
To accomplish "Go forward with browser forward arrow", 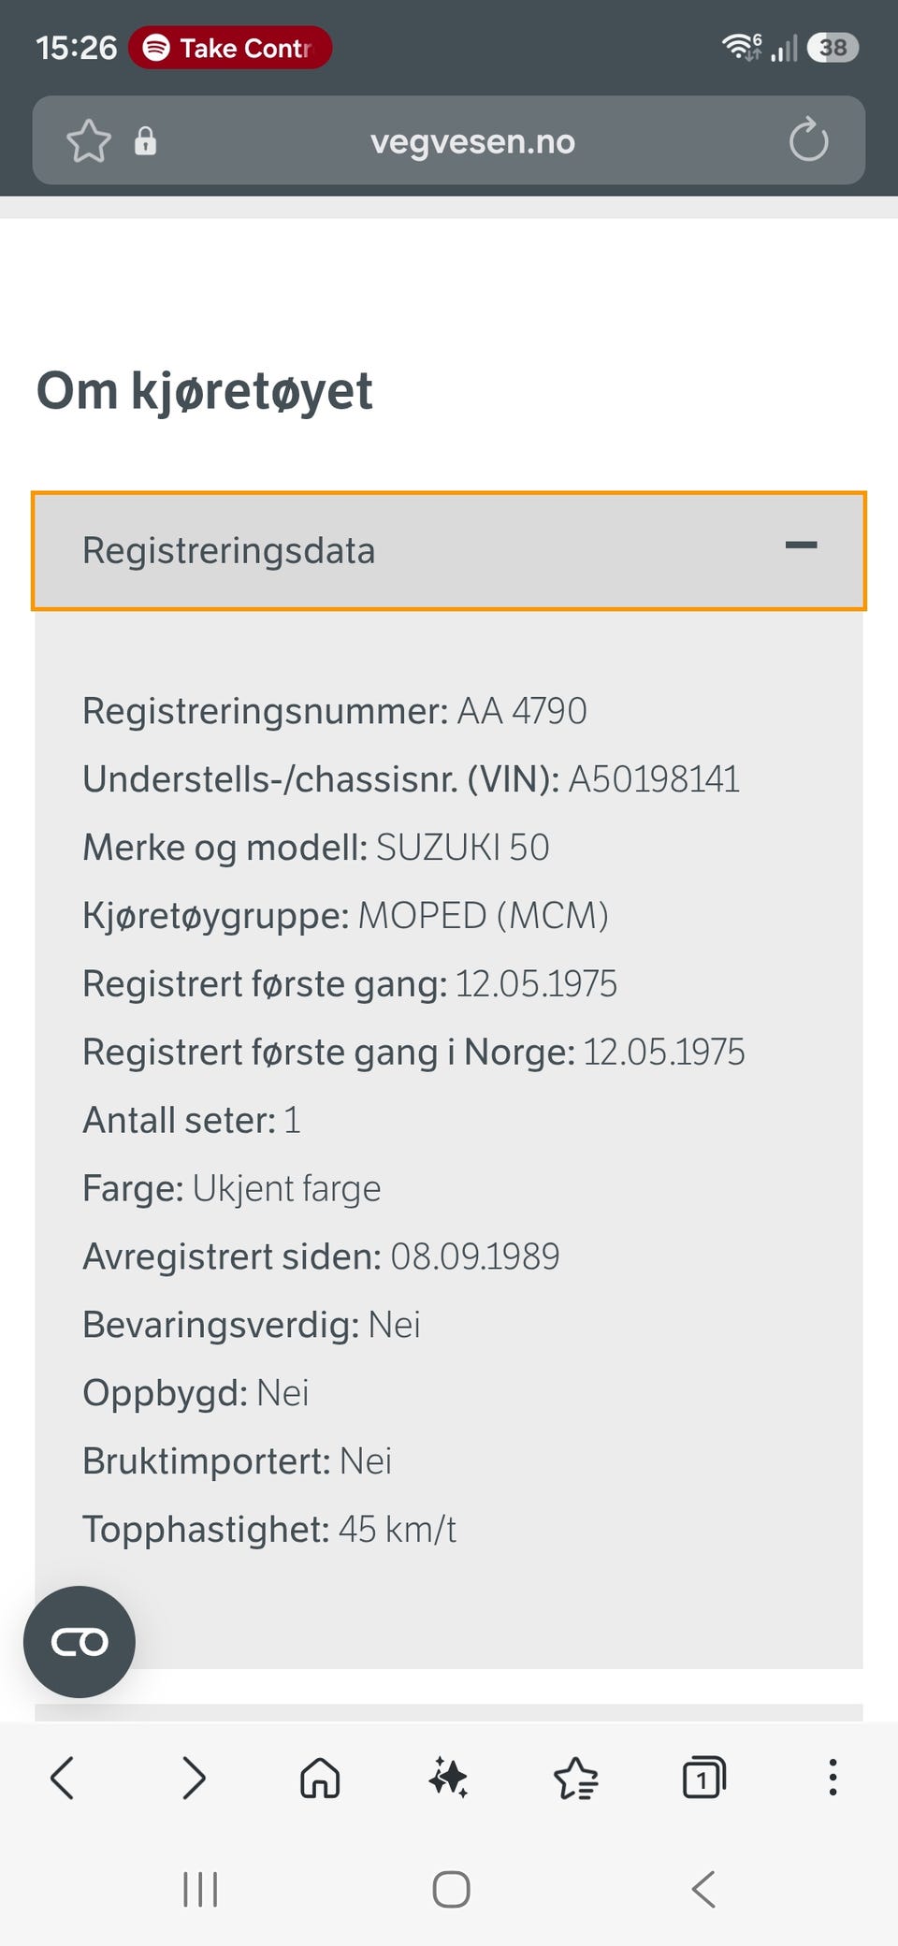I will pos(193,1778).
